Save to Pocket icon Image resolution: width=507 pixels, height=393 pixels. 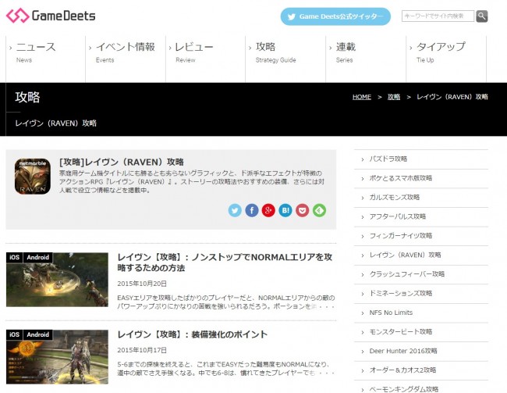click(303, 210)
